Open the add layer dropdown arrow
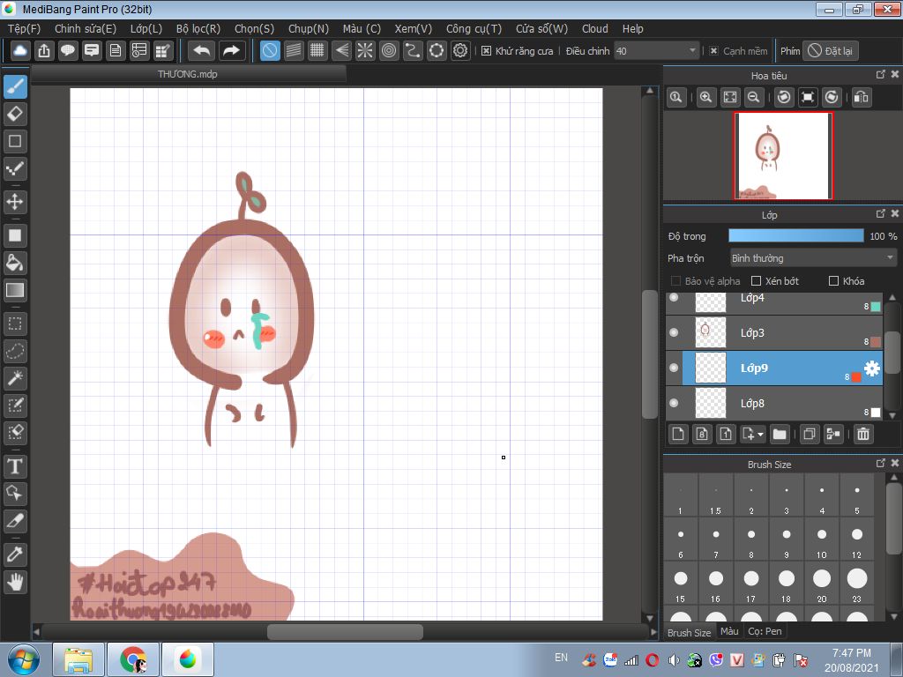Viewport: 903px width, 677px height. (759, 435)
